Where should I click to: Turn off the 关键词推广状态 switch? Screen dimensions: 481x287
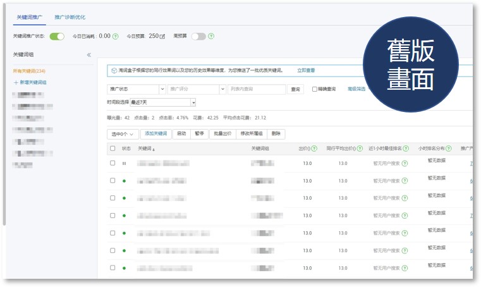57,37
